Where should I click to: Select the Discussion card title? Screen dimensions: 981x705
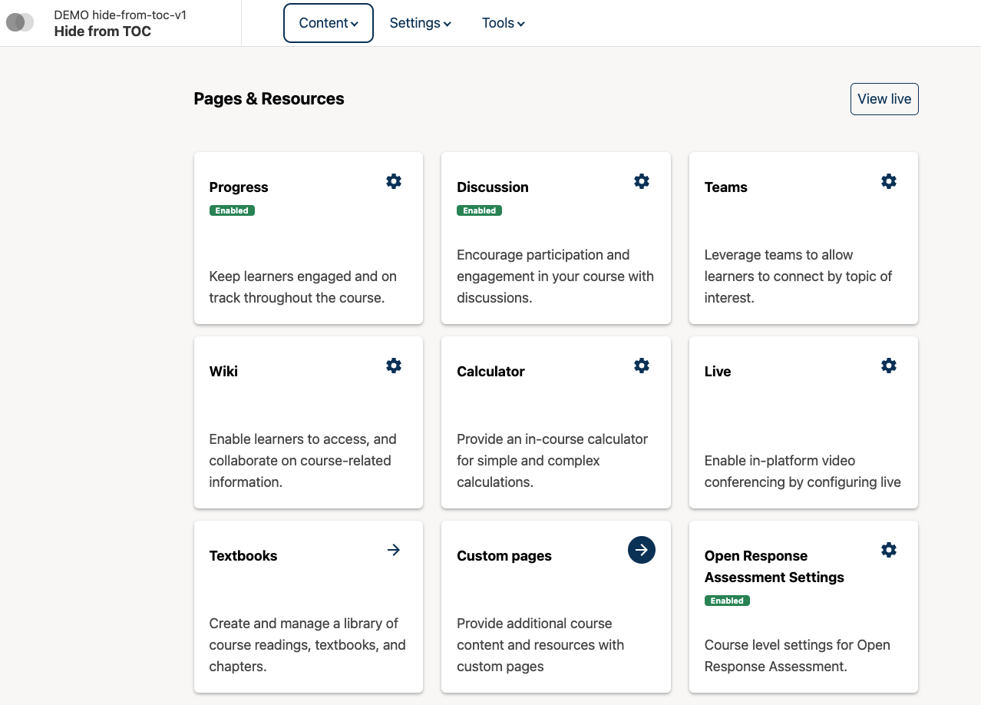click(493, 187)
